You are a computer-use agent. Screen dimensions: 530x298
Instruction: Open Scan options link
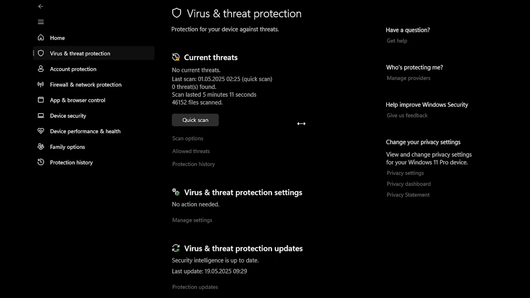[x=188, y=139]
